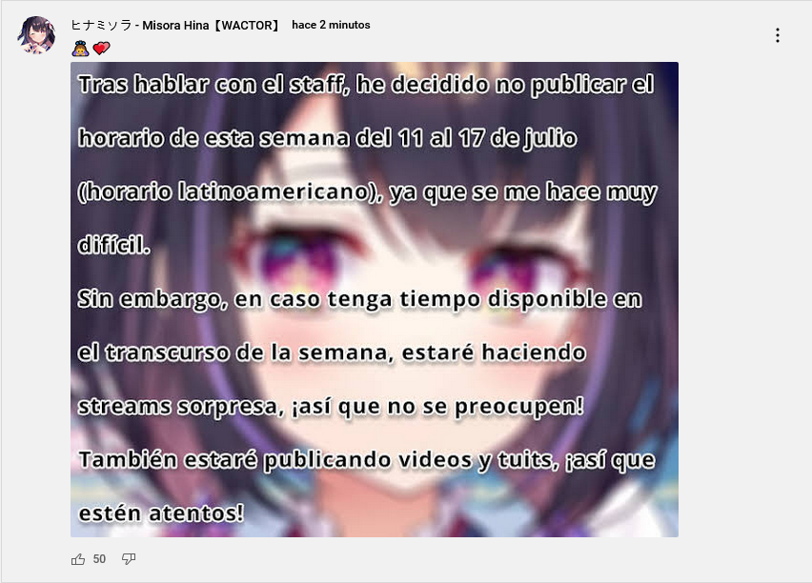Click the like count '50'
The height and width of the screenshot is (583, 812).
99,559
